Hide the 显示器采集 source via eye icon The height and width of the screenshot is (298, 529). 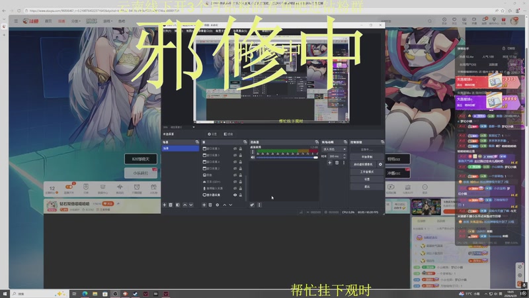235,195
